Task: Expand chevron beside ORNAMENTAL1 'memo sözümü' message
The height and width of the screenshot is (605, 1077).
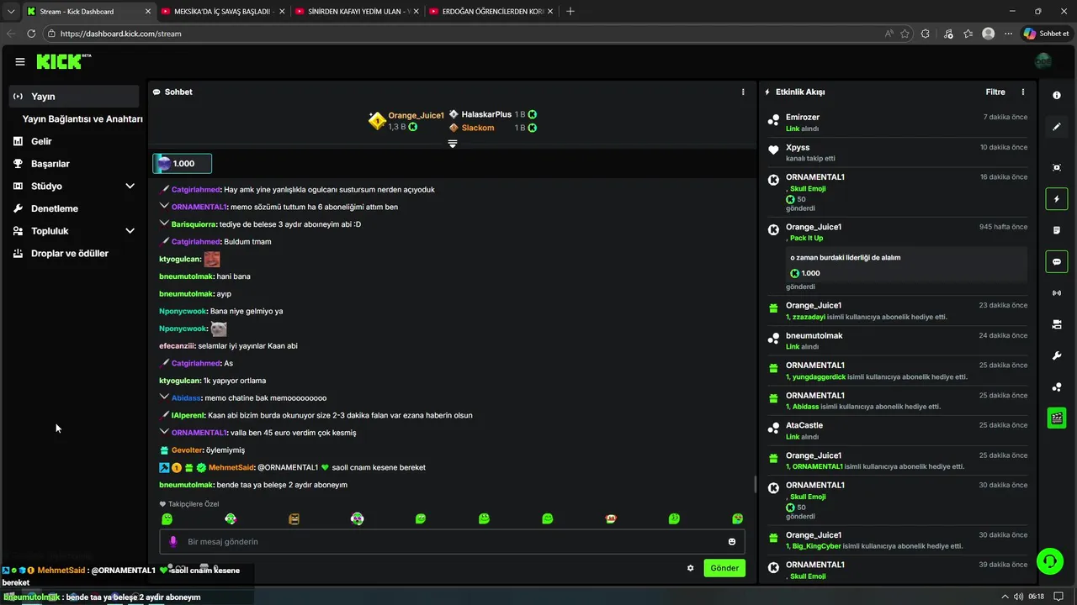Action: (x=164, y=206)
